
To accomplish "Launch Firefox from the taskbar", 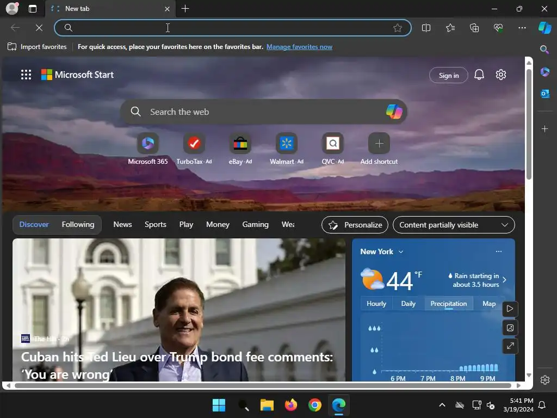I will 291,405.
